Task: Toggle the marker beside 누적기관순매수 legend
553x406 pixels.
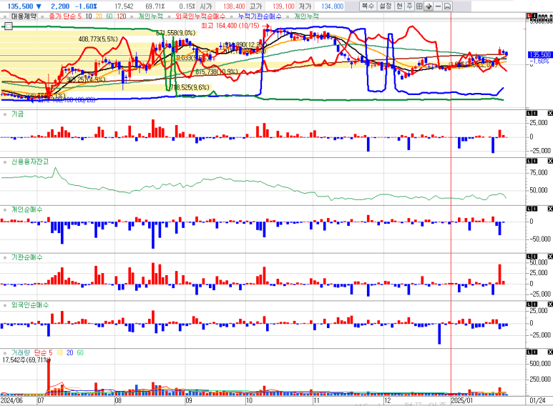Action: pyautogui.click(x=232, y=16)
